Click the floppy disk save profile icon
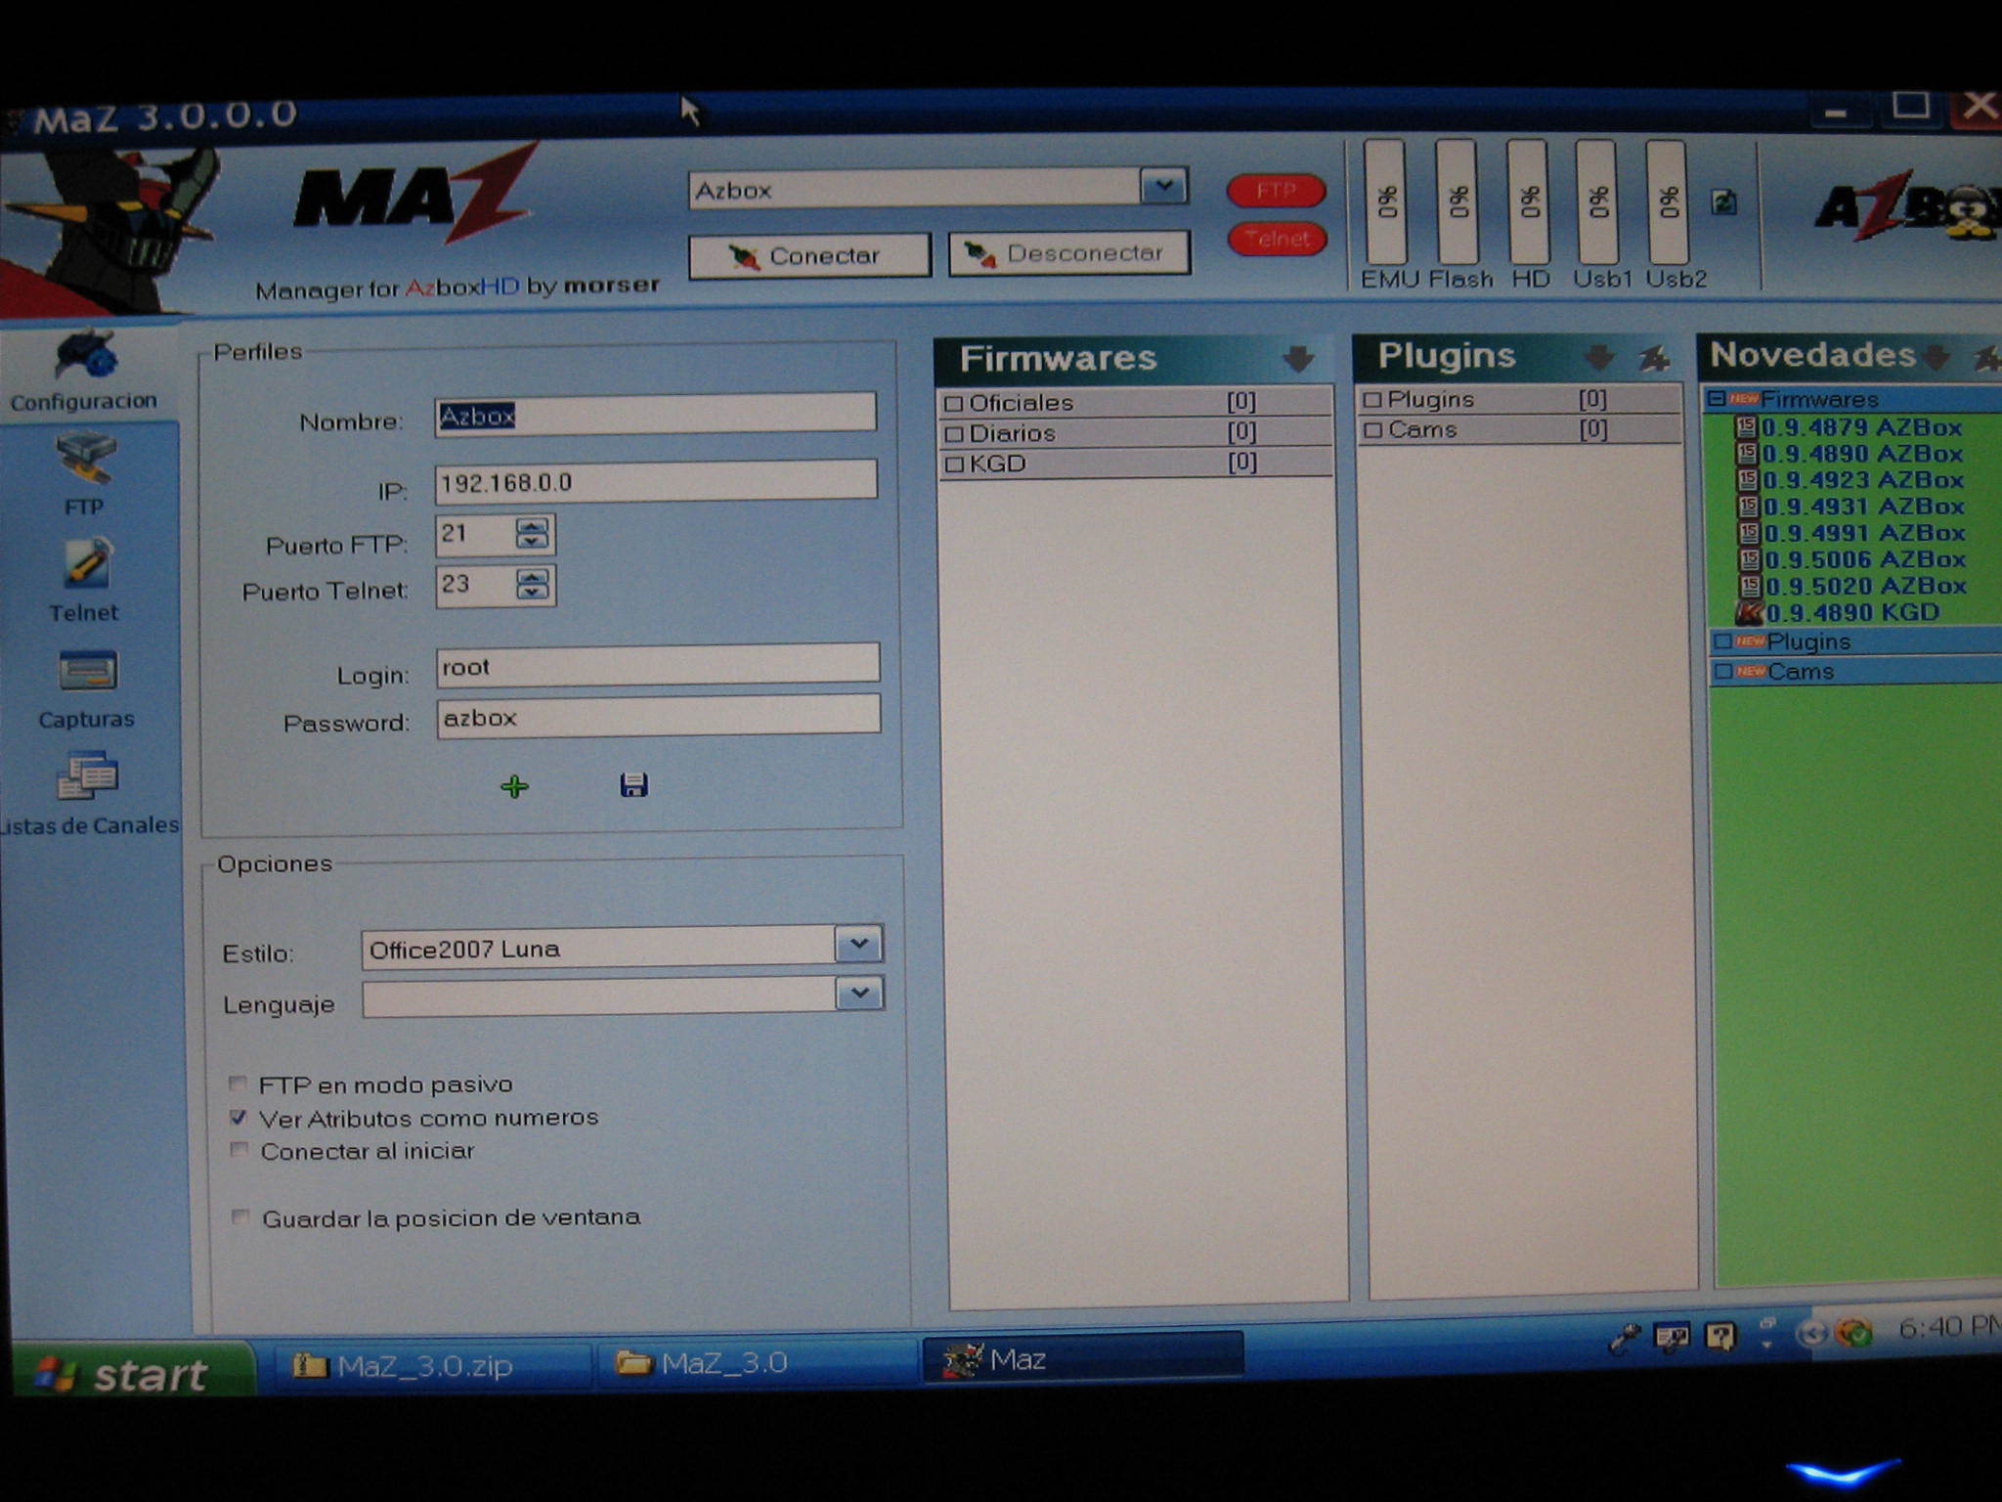 coord(633,784)
